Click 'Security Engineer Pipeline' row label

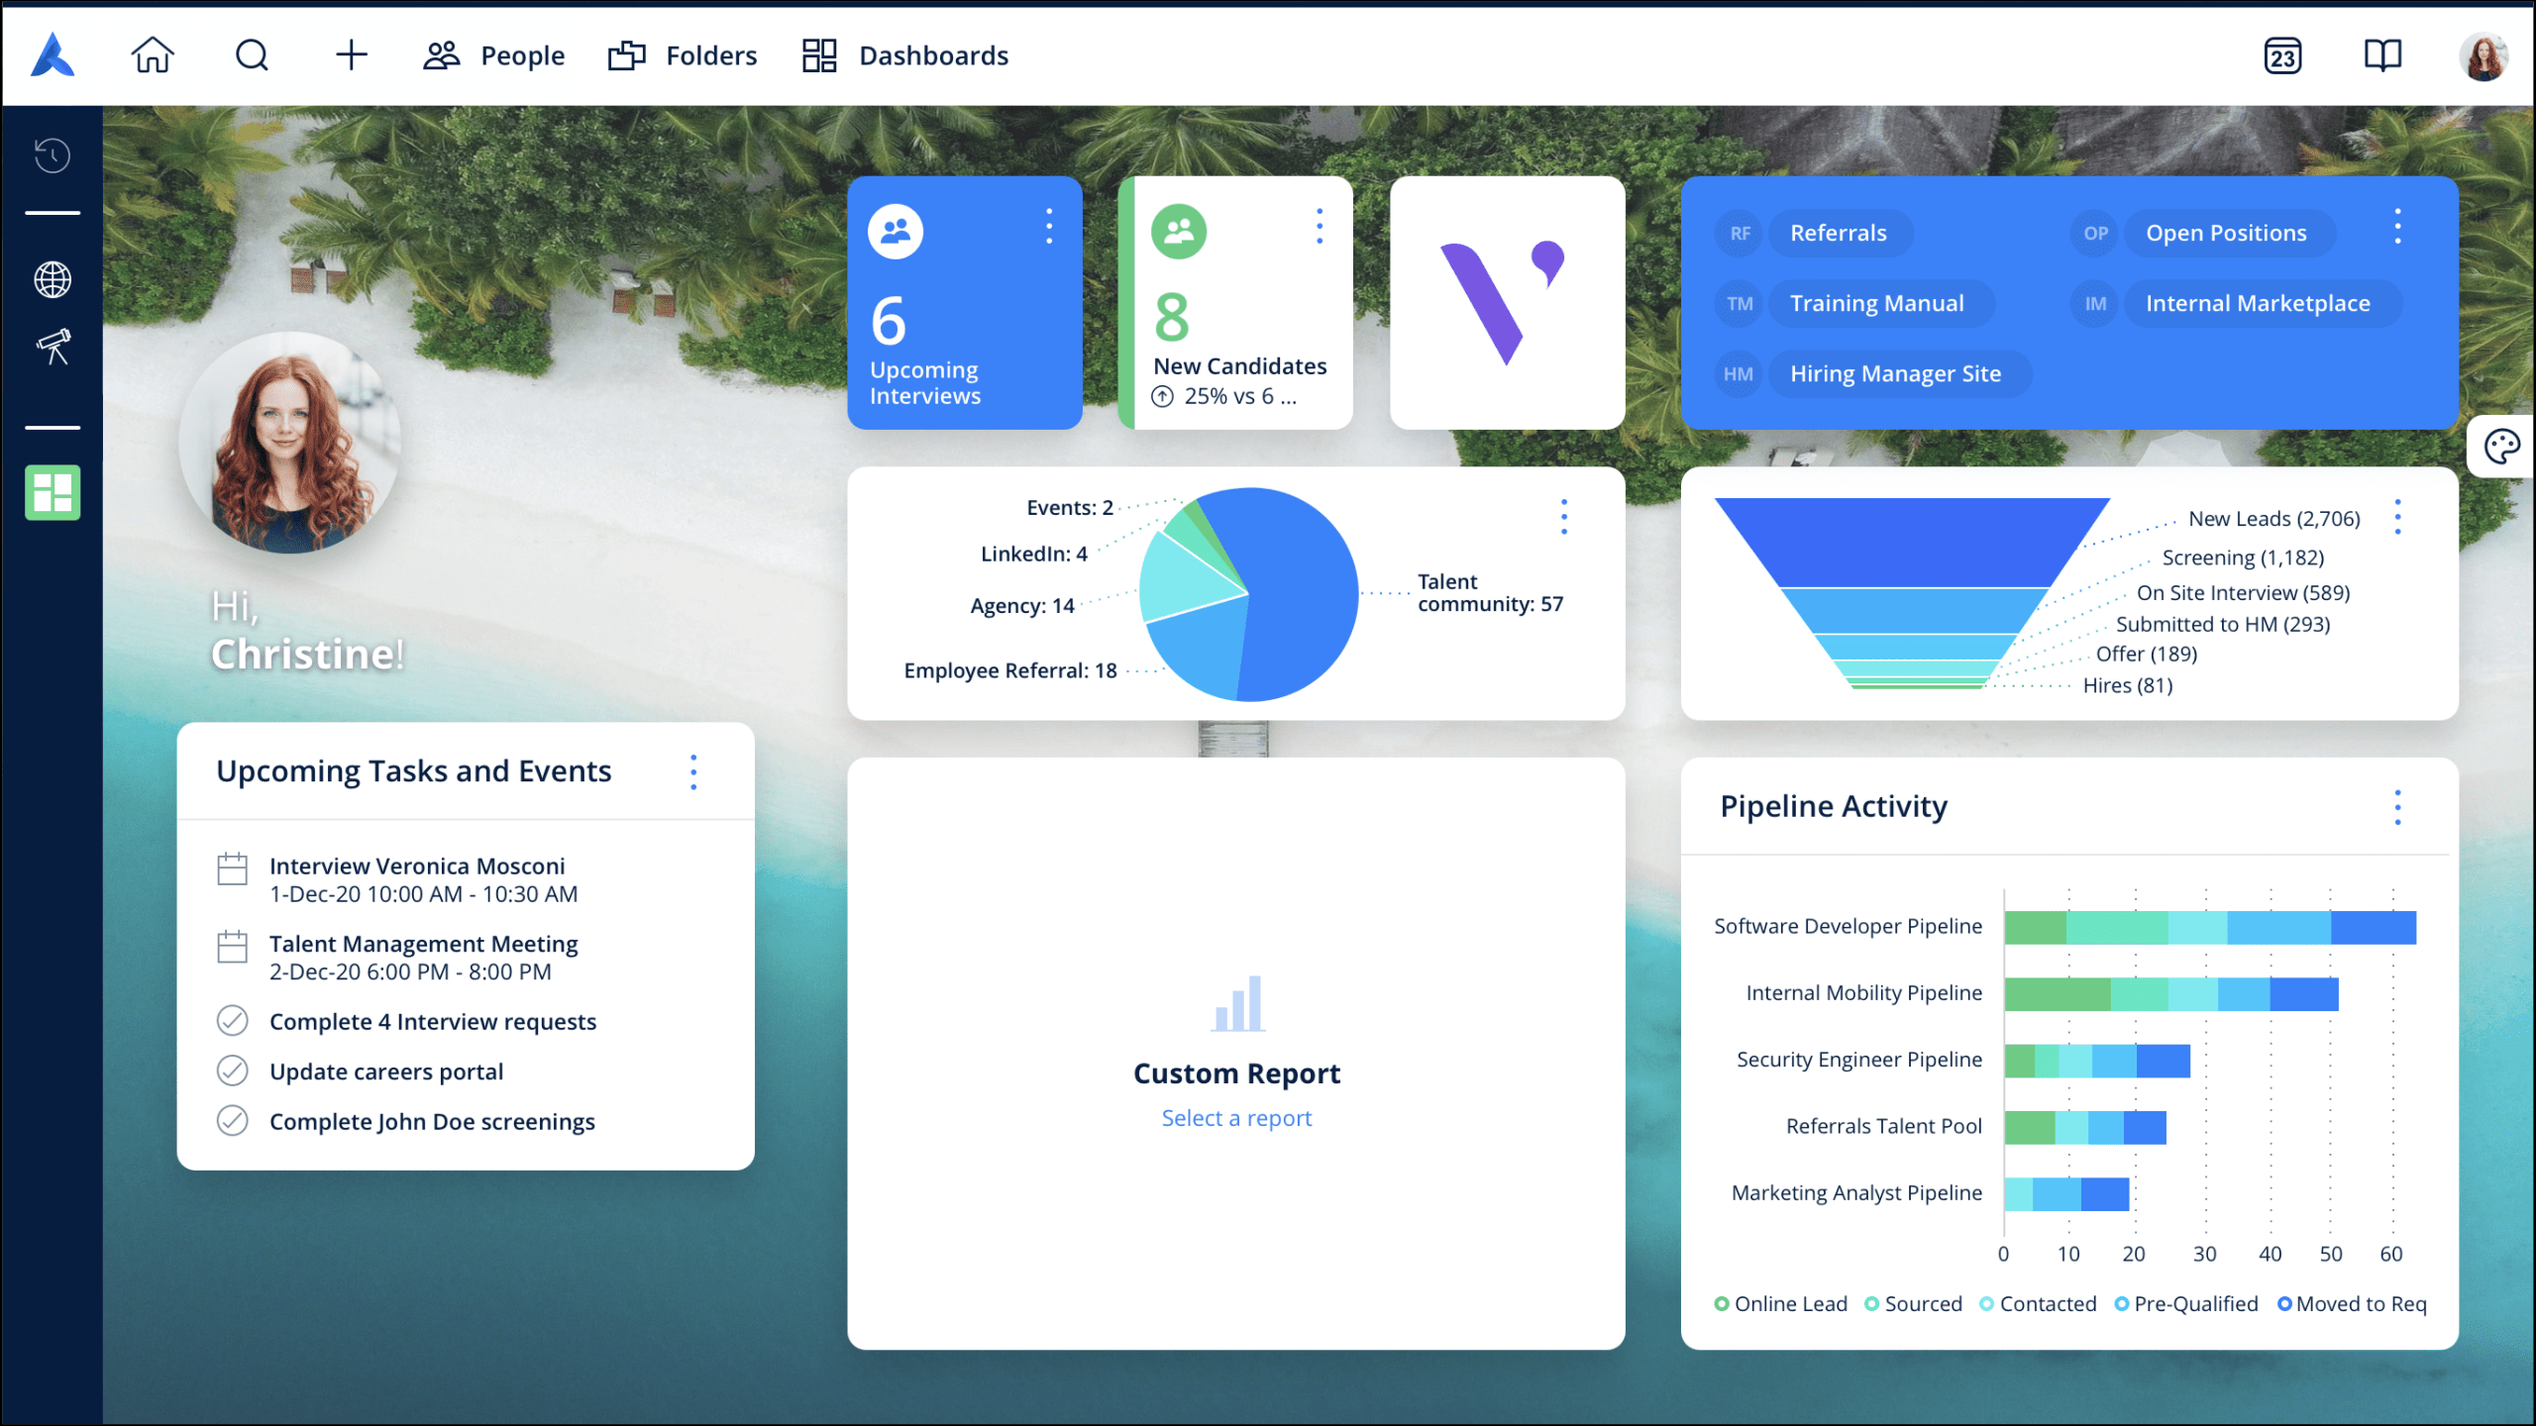(1858, 1060)
